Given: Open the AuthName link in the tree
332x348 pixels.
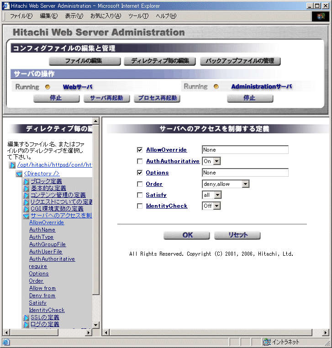Looking at the screenshot, I should pyautogui.click(x=42, y=230).
